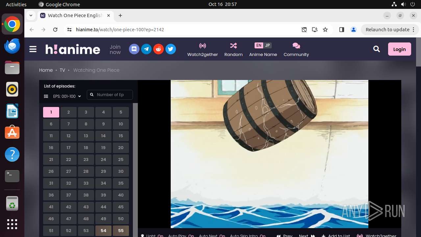Screen dimensions: 421x237
Task: Select episode 55
Action: pyautogui.click(x=121, y=231)
